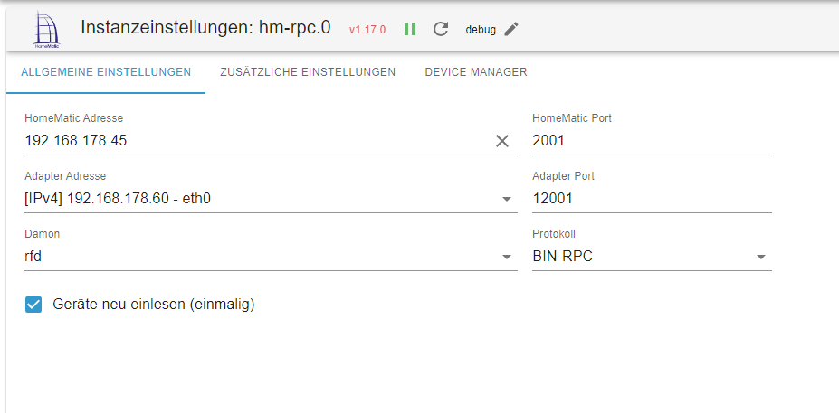Image resolution: width=839 pixels, height=413 pixels.
Task: Toggle Geräte neu einlesen checkbox
Action: tap(34, 305)
